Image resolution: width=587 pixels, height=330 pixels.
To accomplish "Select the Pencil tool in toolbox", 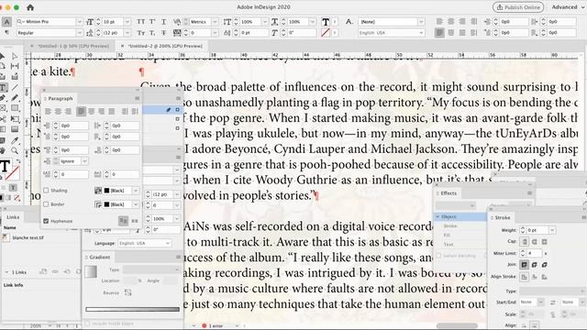I will point(15,98).
